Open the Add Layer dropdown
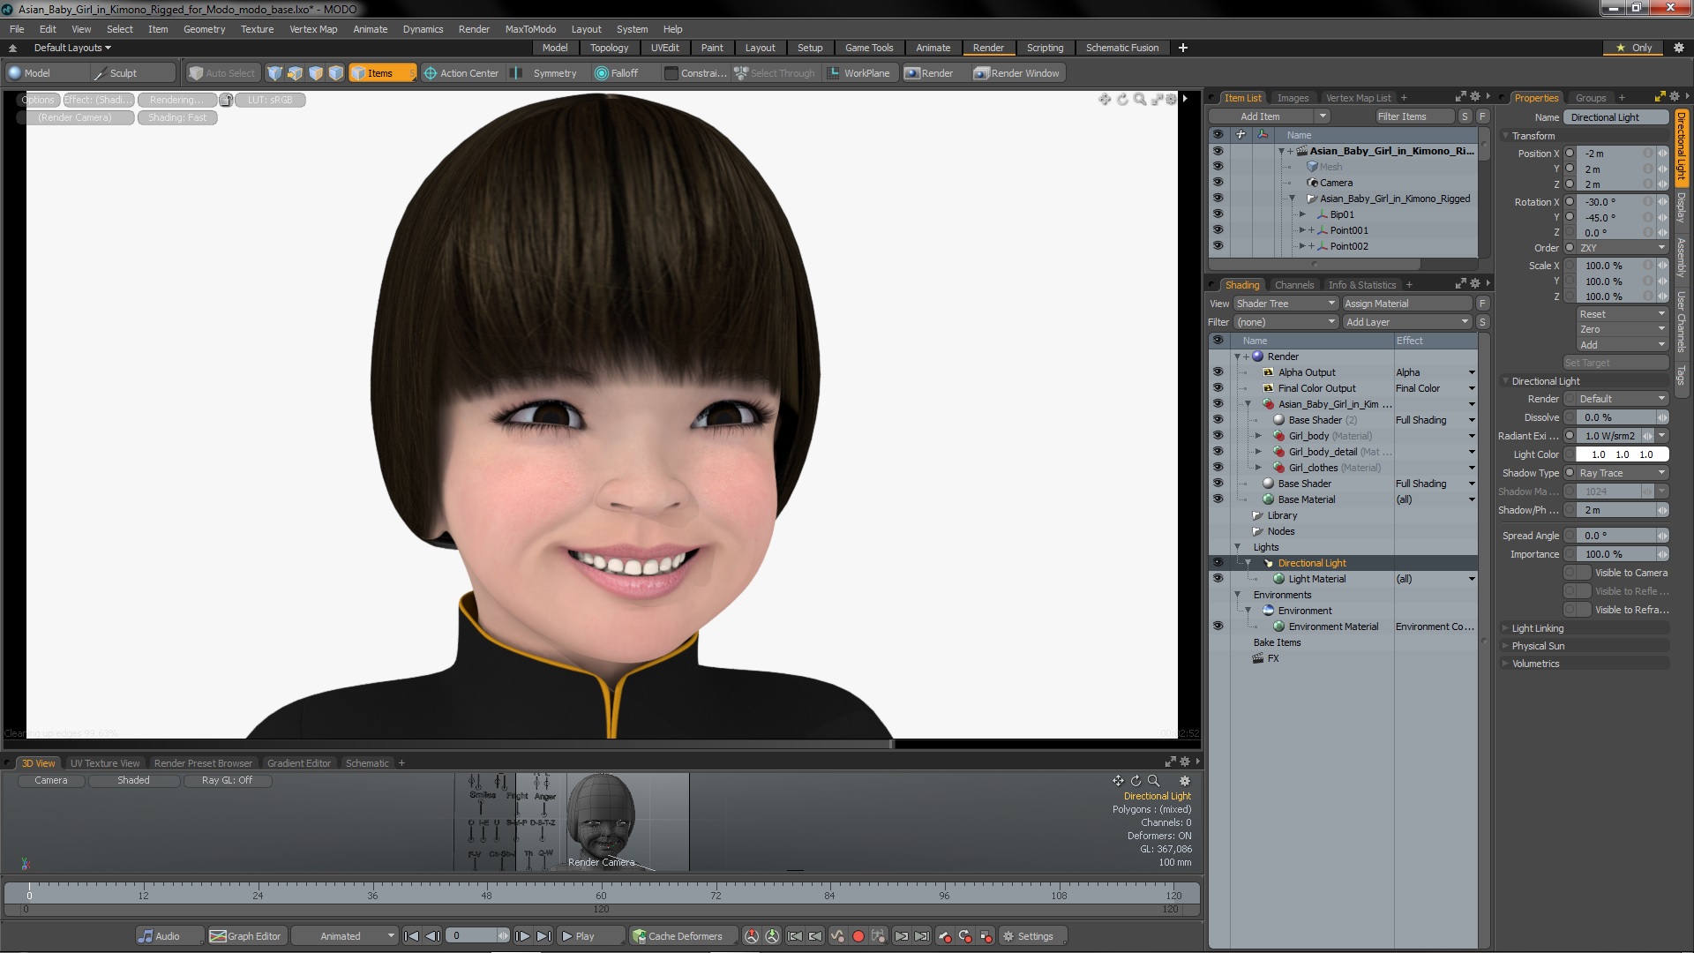 (x=1406, y=322)
